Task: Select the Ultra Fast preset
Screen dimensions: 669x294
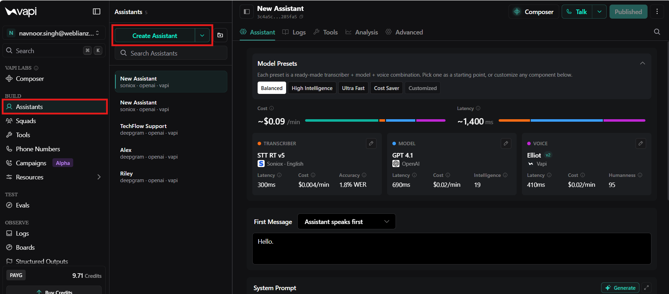Action: point(353,88)
